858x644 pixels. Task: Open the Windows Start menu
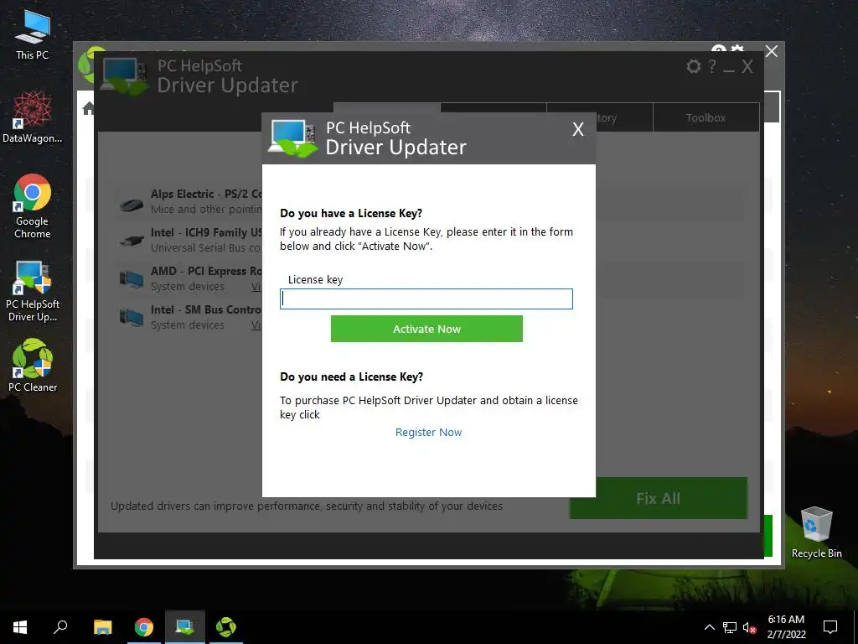tap(20, 627)
